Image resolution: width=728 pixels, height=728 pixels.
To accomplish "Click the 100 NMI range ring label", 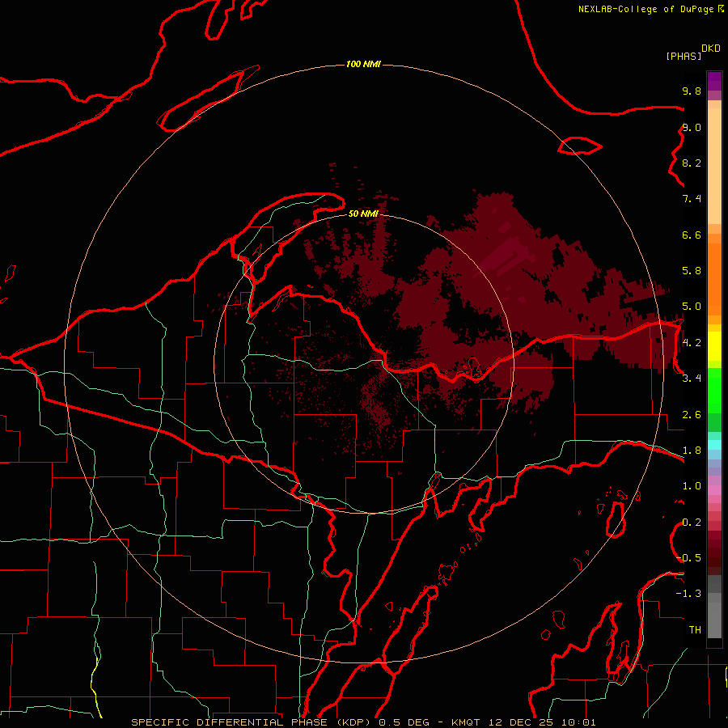I will tap(363, 64).
